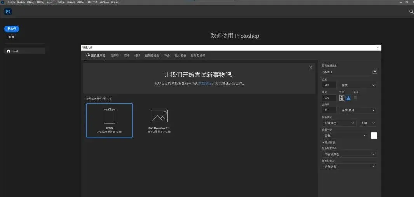Click the clock icon on 最近使用项 tab
This screenshot has height=197, width=414.
[88, 55]
